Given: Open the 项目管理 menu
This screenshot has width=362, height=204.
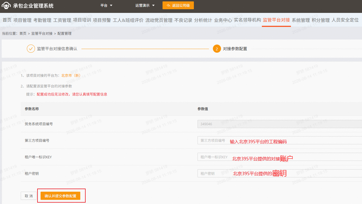Looking at the screenshot, I should coord(22,20).
